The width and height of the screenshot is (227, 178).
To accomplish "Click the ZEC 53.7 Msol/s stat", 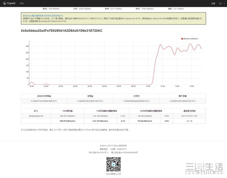I will (x=176, y=9).
